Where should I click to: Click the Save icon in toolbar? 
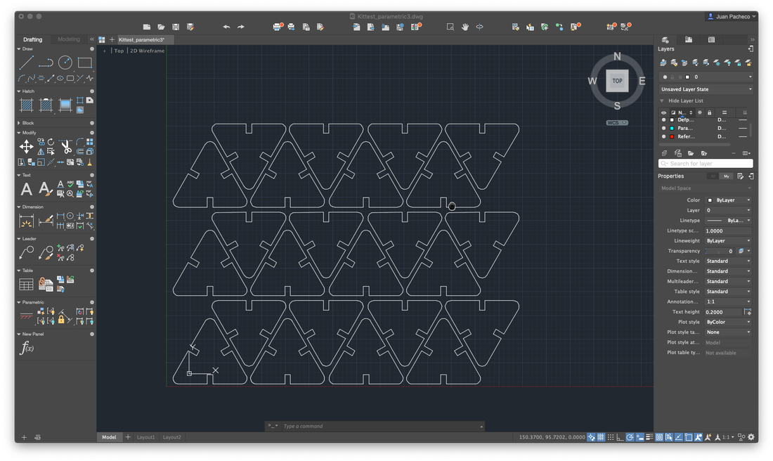(176, 27)
